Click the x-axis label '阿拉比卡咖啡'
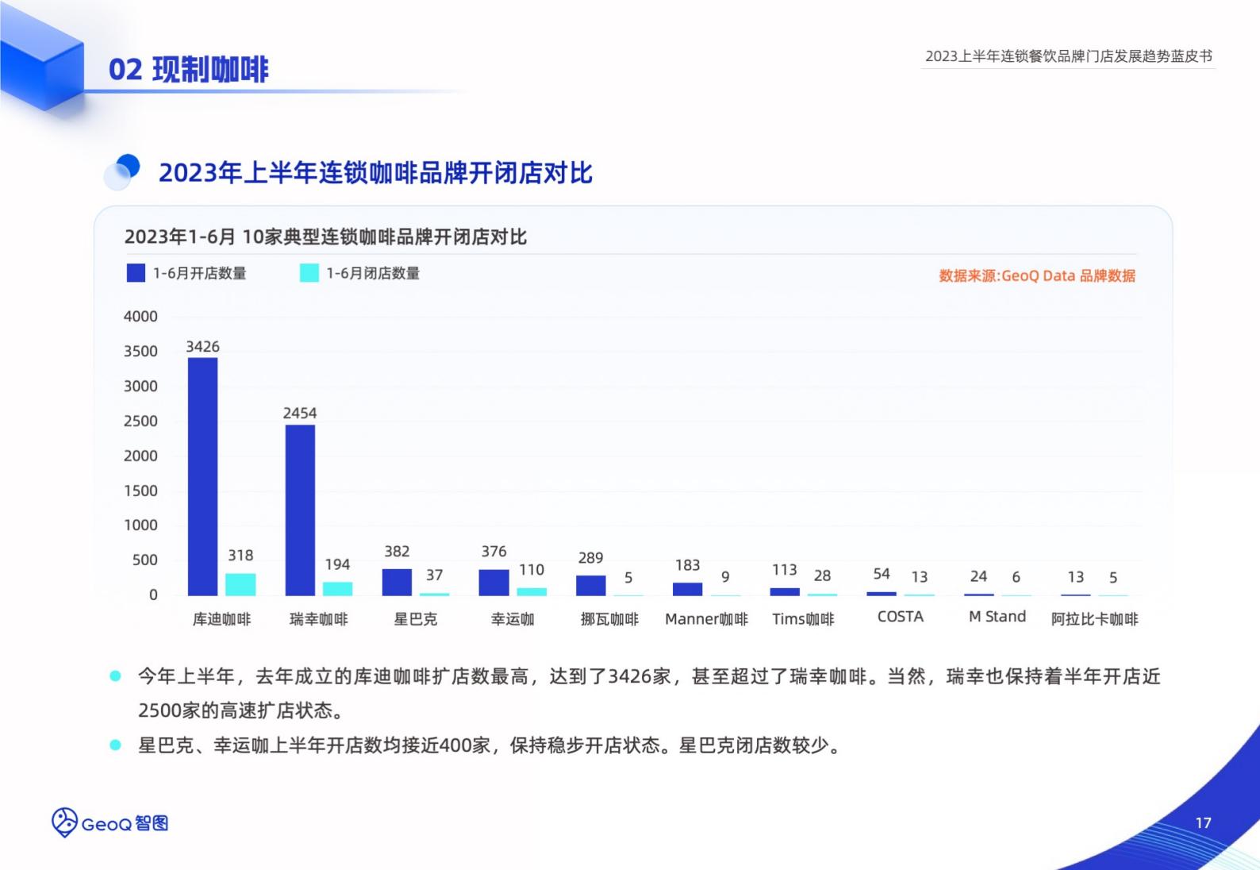 [x=1094, y=618]
